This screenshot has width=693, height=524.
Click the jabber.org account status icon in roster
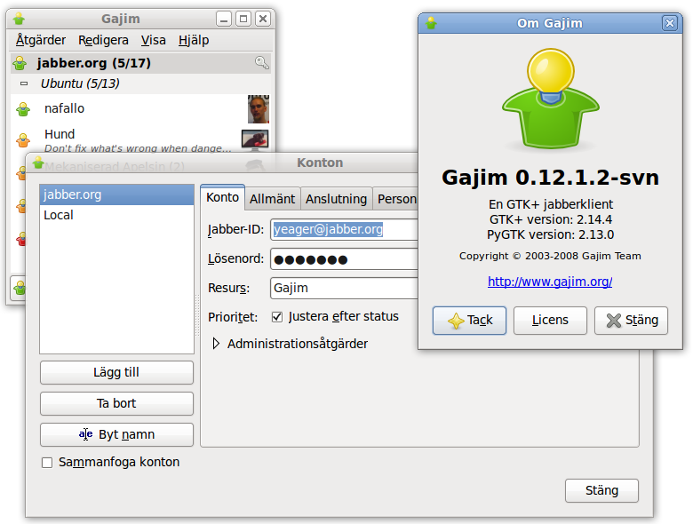pyautogui.click(x=20, y=63)
